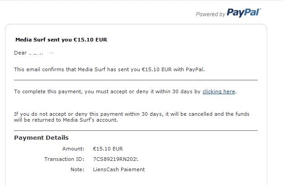Viewport: 283px width, 187px height.
Task: Click the "Transaction ID:" label
Action: click(x=64, y=159)
